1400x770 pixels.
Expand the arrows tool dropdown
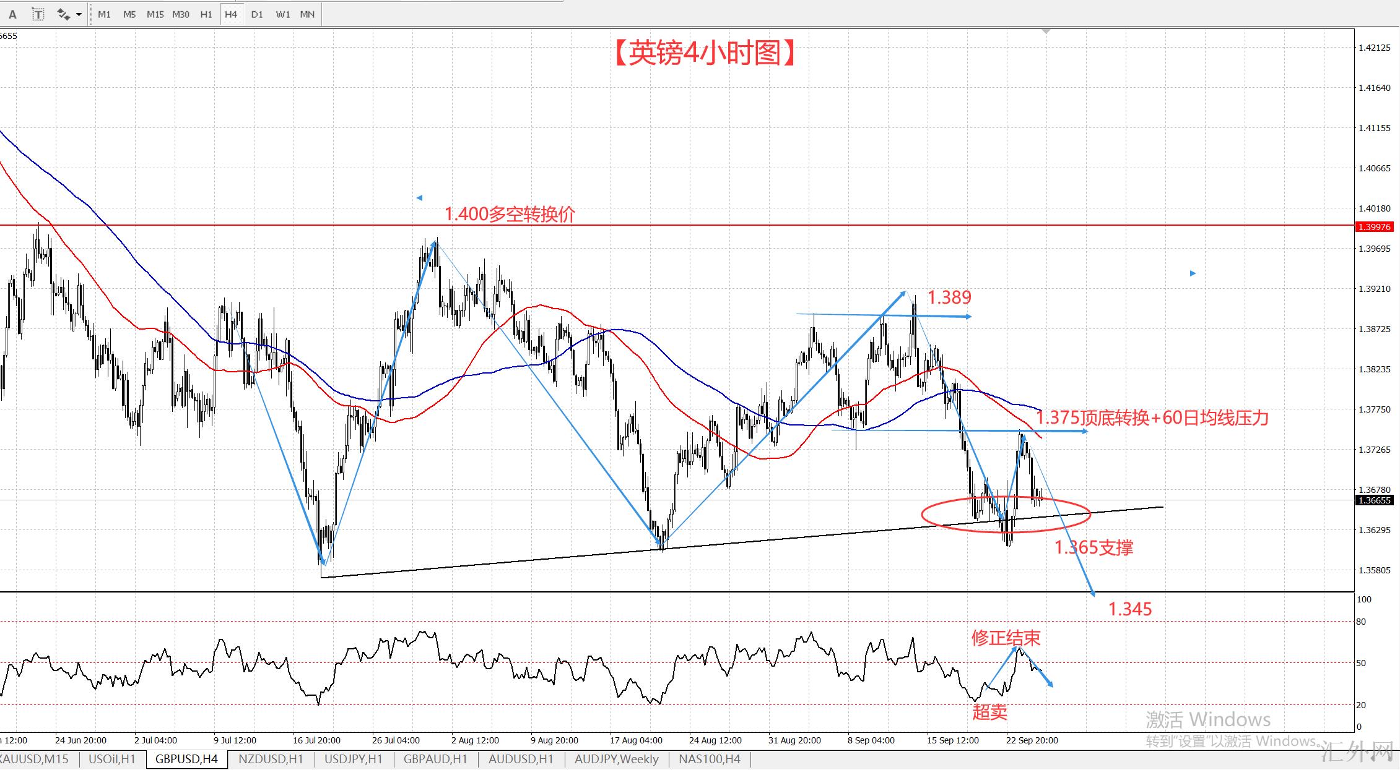(79, 14)
